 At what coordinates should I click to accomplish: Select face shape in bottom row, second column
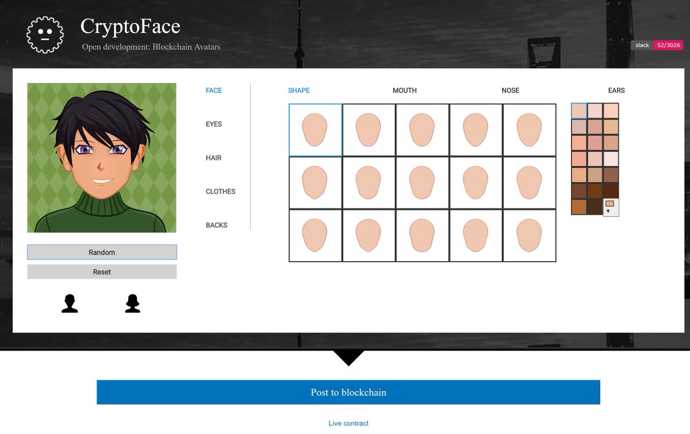pos(369,236)
